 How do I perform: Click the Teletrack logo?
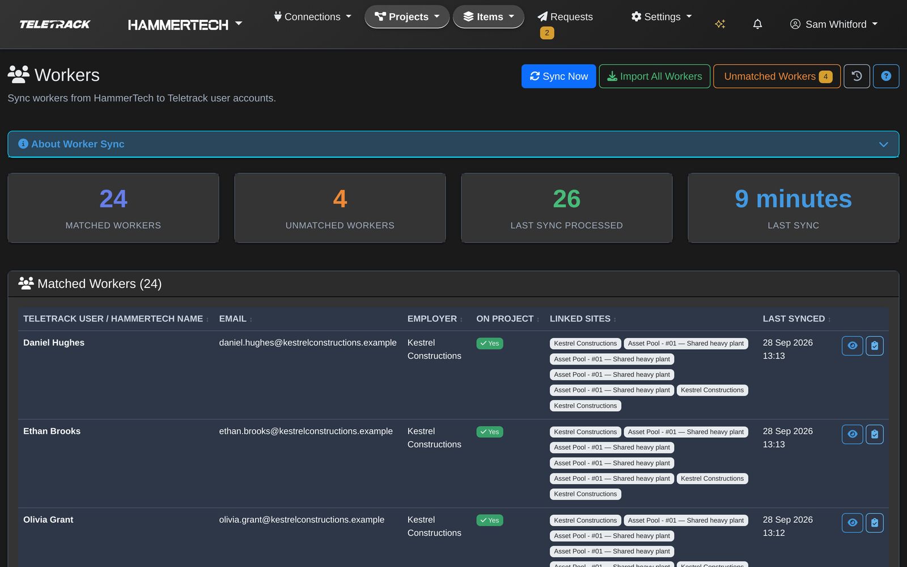55,24
